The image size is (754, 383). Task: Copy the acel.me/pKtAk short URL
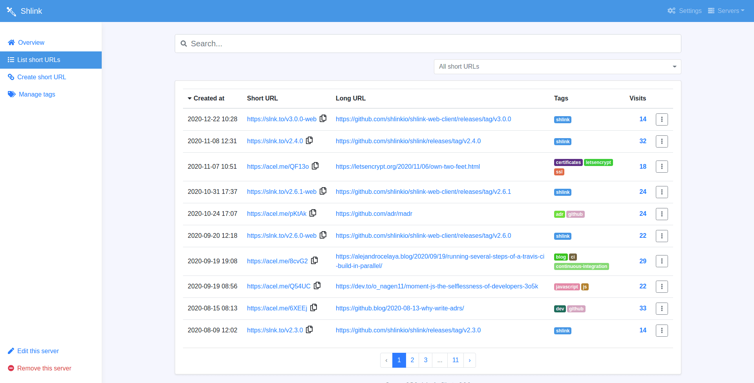313,213
